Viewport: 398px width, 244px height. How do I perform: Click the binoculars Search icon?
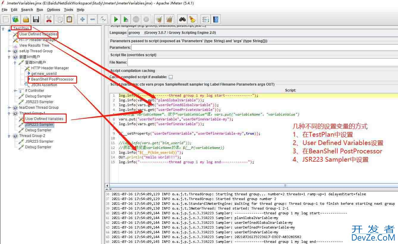(x=182, y=20)
